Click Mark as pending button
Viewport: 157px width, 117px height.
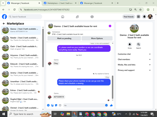click(x=64, y=38)
